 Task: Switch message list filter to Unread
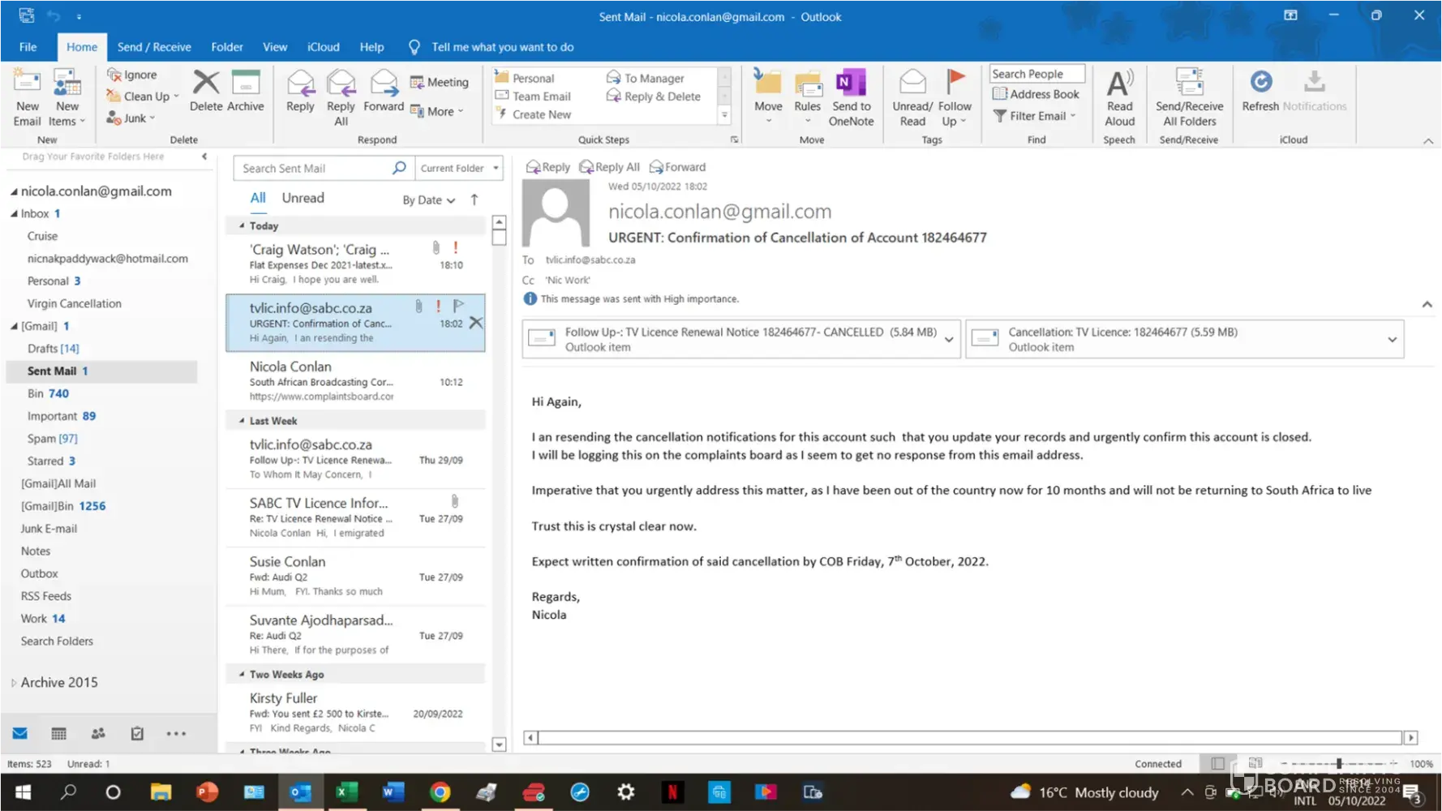(303, 198)
